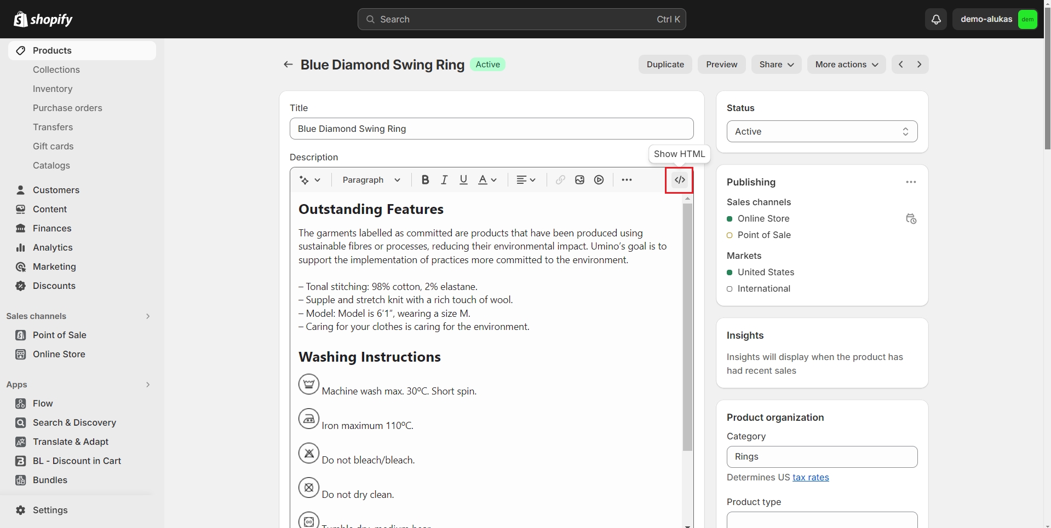Apply italic formatting in description toolbar
The width and height of the screenshot is (1051, 528).
(444, 180)
